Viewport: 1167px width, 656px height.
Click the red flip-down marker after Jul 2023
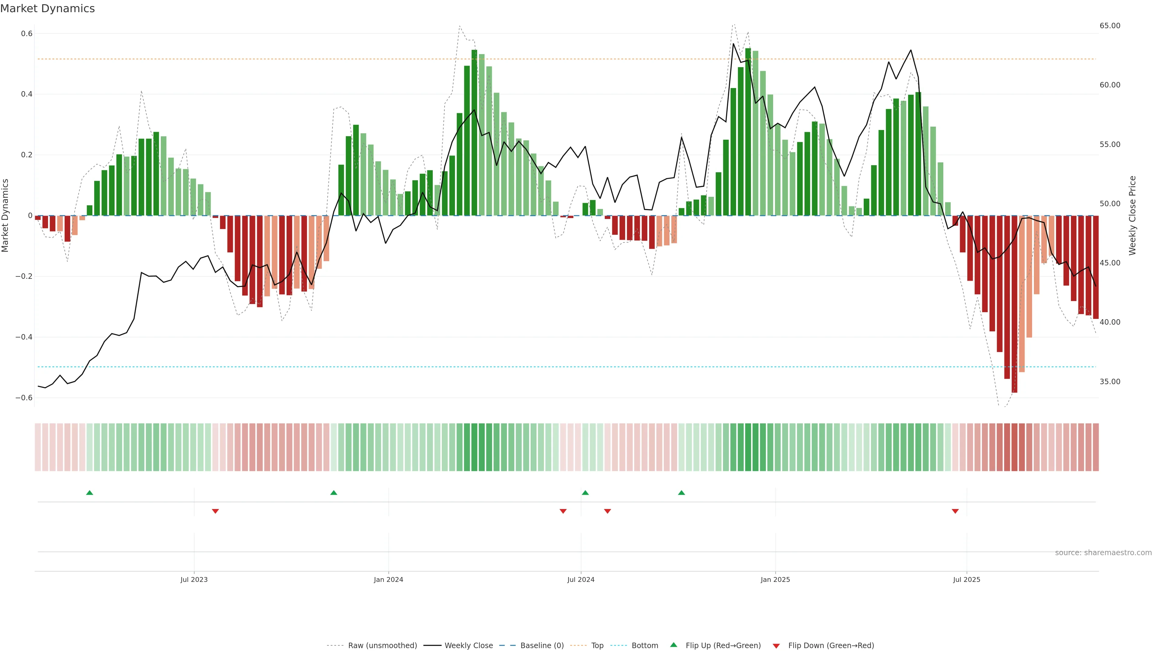click(x=215, y=511)
